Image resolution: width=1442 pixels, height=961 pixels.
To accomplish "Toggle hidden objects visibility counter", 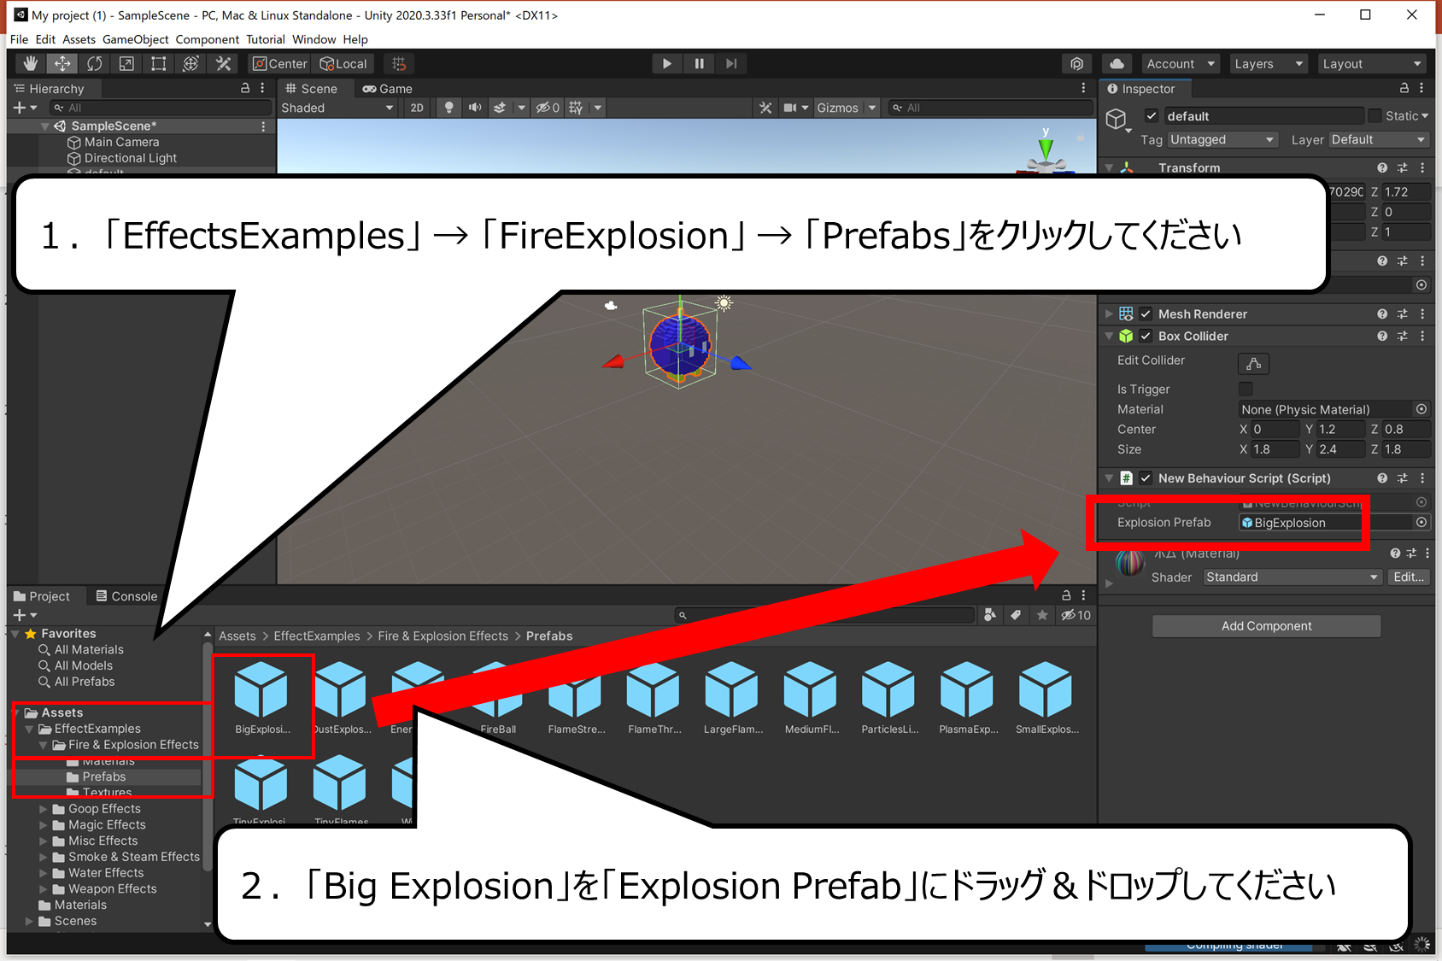I will point(548,108).
